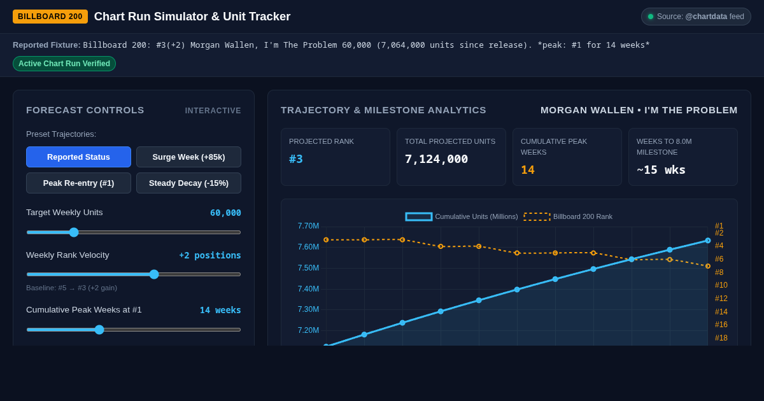This screenshot has height=401, width=764.
Task: Click the Baseline #5 → #3 note
Action: click(x=71, y=288)
